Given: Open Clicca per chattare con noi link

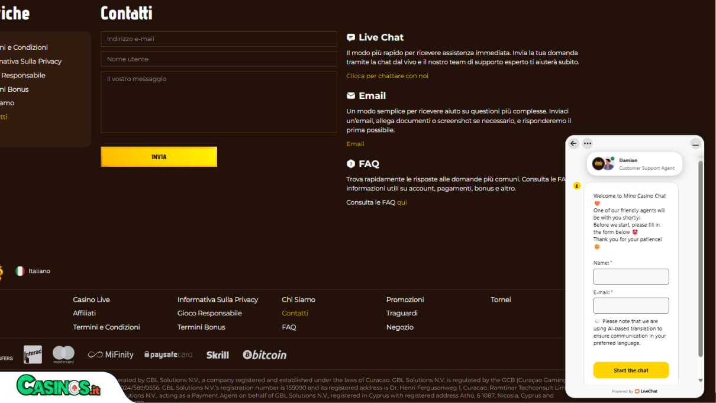Looking at the screenshot, I should click(x=387, y=76).
